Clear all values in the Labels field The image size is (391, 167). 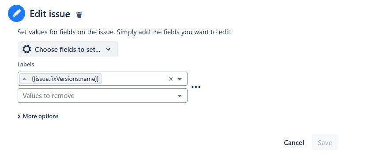tap(170, 79)
